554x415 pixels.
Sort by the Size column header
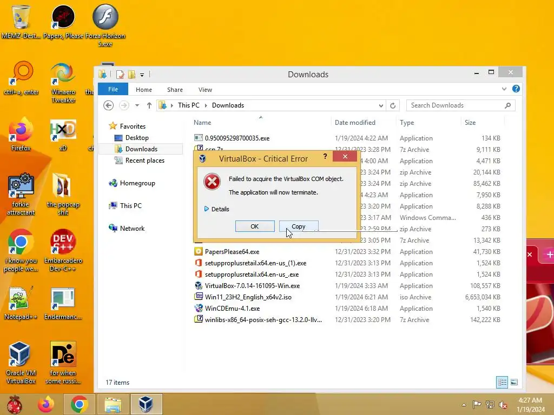(470, 123)
